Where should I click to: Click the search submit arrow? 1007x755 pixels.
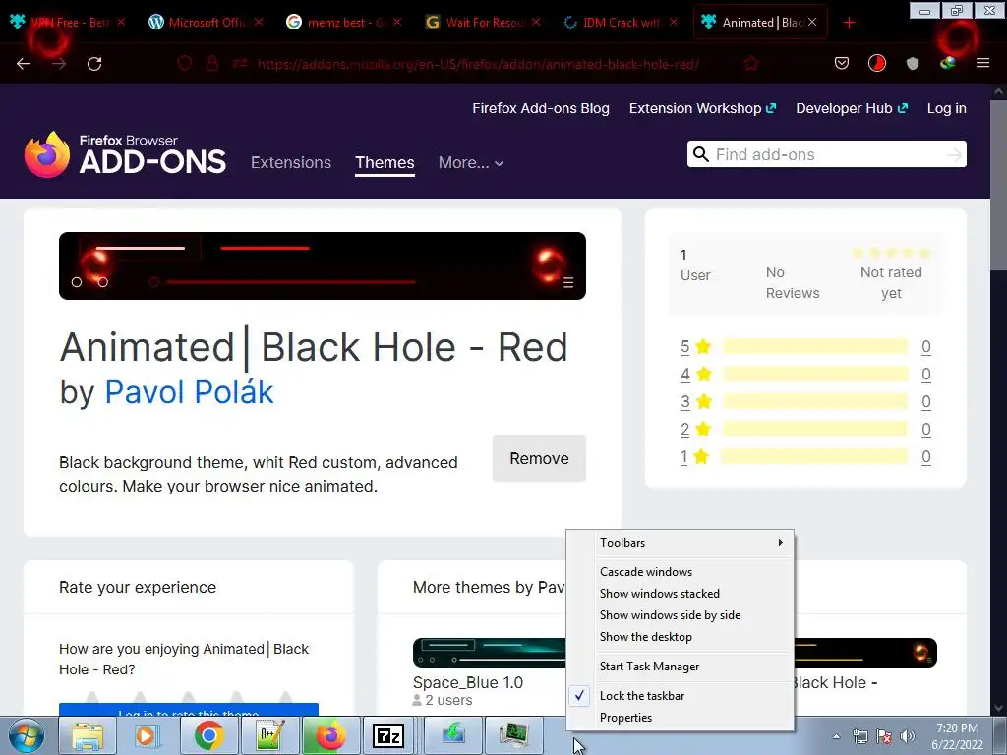click(x=954, y=154)
